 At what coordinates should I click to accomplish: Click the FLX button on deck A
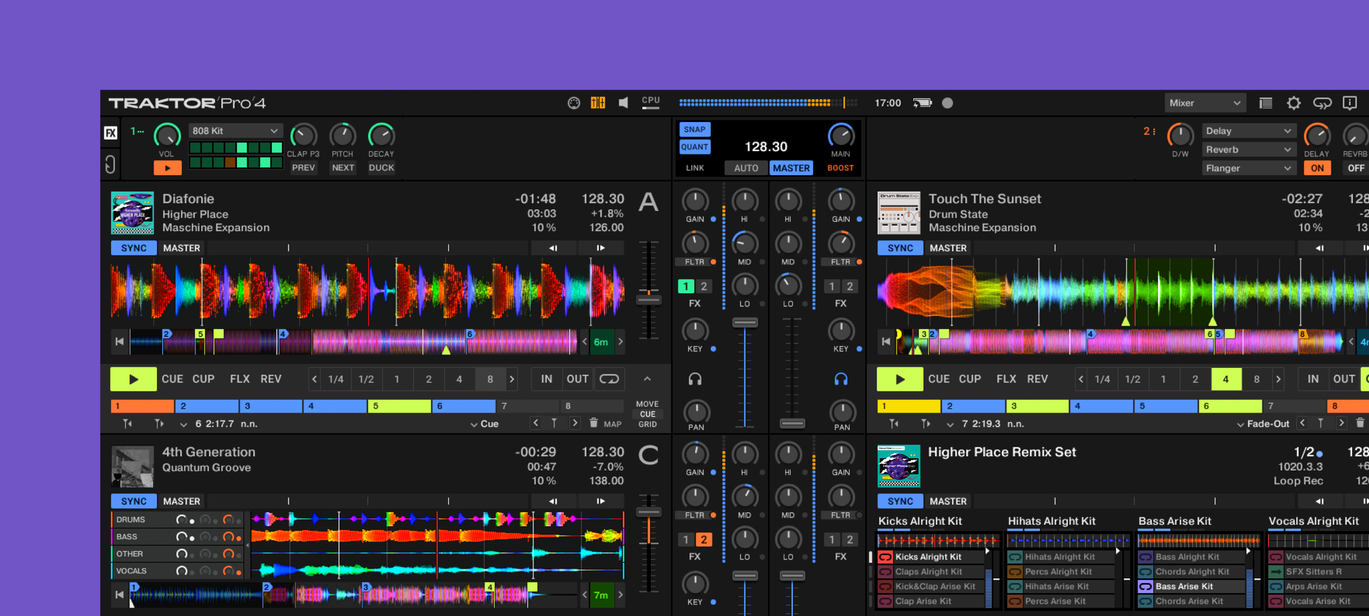240,379
